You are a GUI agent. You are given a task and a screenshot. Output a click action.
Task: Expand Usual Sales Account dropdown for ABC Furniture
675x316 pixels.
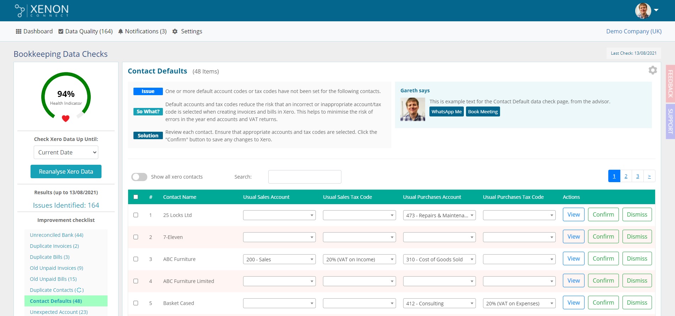[x=279, y=260]
